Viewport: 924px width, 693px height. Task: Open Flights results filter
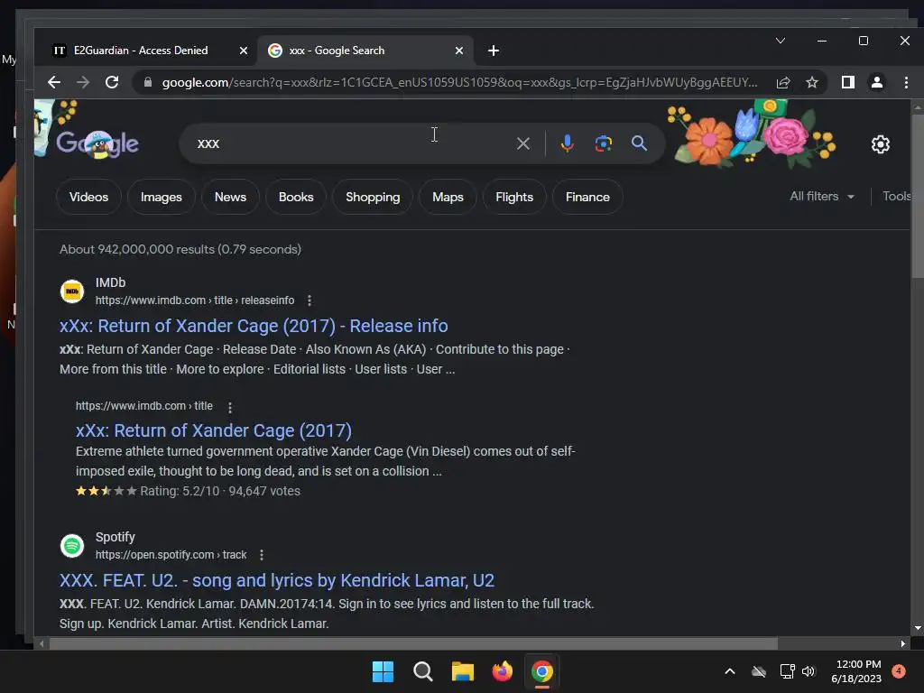point(514,197)
